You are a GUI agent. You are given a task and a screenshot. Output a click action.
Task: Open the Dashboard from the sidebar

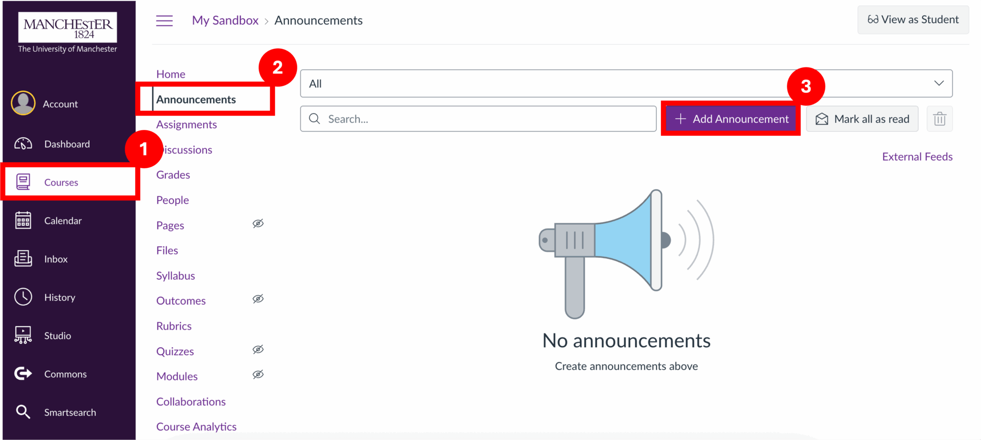pyautogui.click(x=67, y=143)
